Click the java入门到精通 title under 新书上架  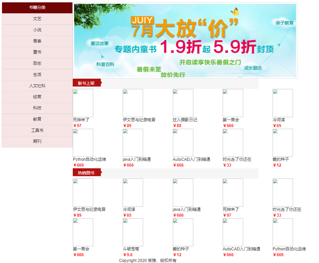(x=137, y=159)
